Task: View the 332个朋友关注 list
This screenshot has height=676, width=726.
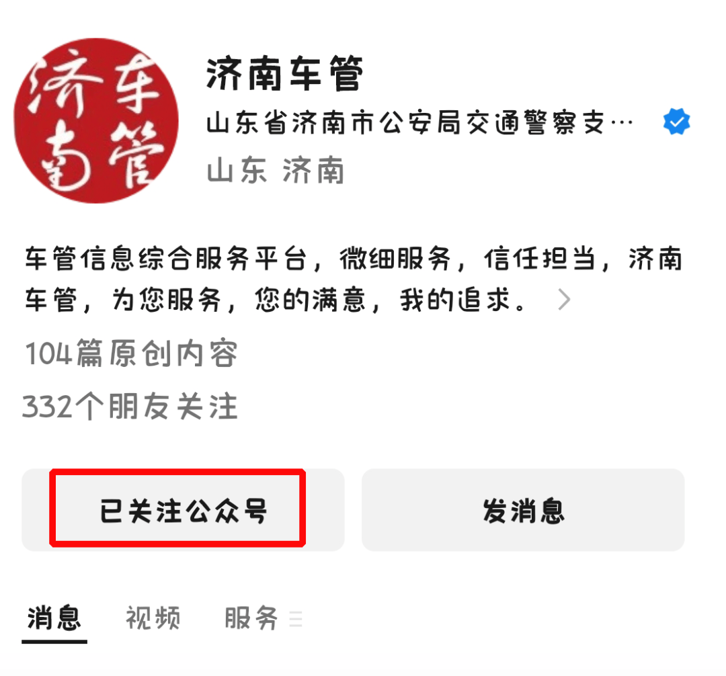Action: [130, 407]
